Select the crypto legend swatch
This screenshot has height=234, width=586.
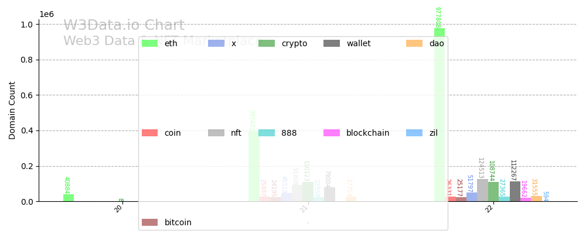[x=267, y=43]
